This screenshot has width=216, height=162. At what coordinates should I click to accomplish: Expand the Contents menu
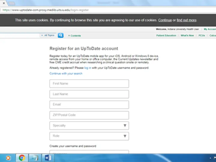coord(74,36)
